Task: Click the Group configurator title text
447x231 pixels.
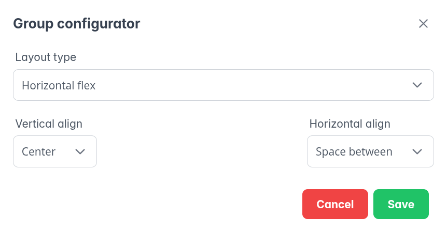Action: pyautogui.click(x=76, y=24)
